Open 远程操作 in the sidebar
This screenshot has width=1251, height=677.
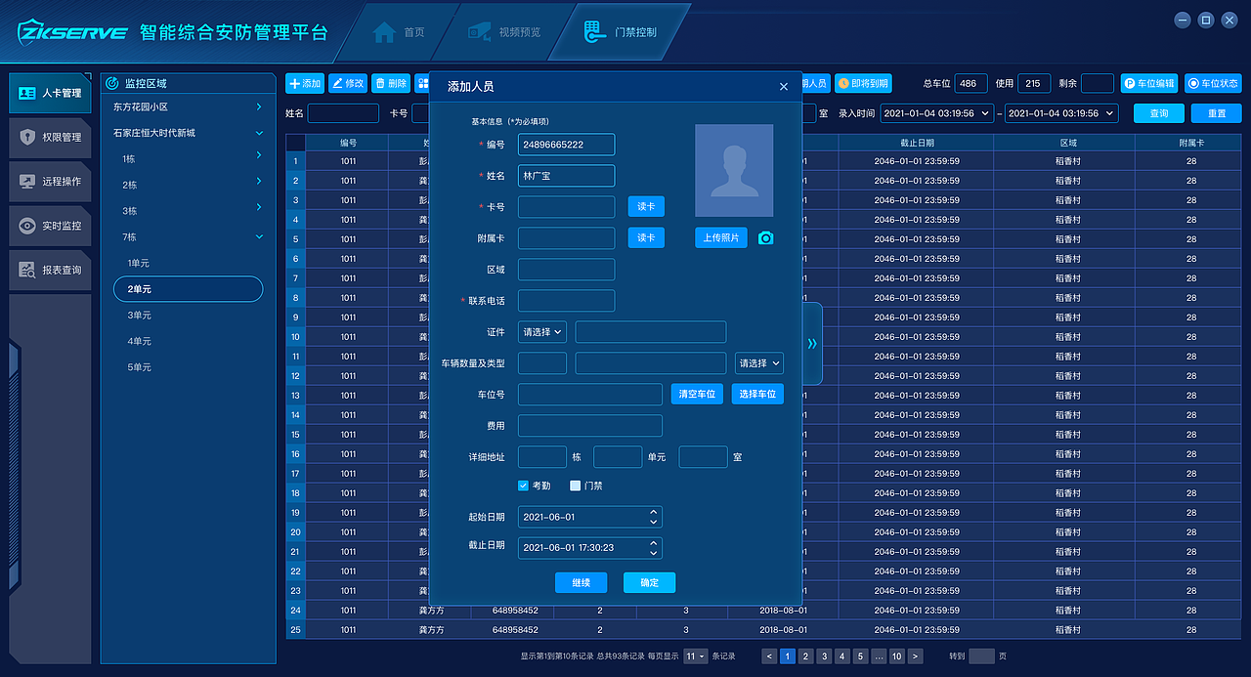coord(51,182)
